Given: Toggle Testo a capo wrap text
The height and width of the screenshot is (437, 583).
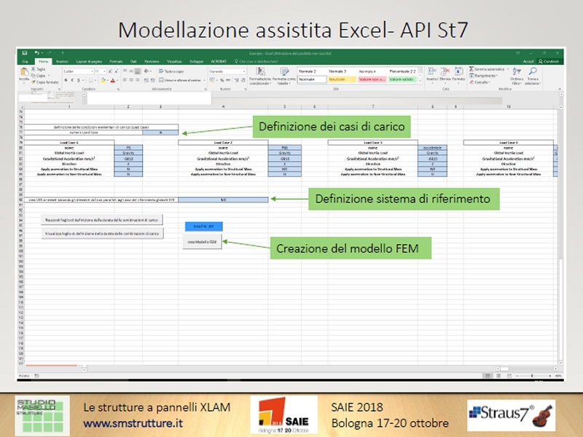Looking at the screenshot, I should (x=172, y=71).
